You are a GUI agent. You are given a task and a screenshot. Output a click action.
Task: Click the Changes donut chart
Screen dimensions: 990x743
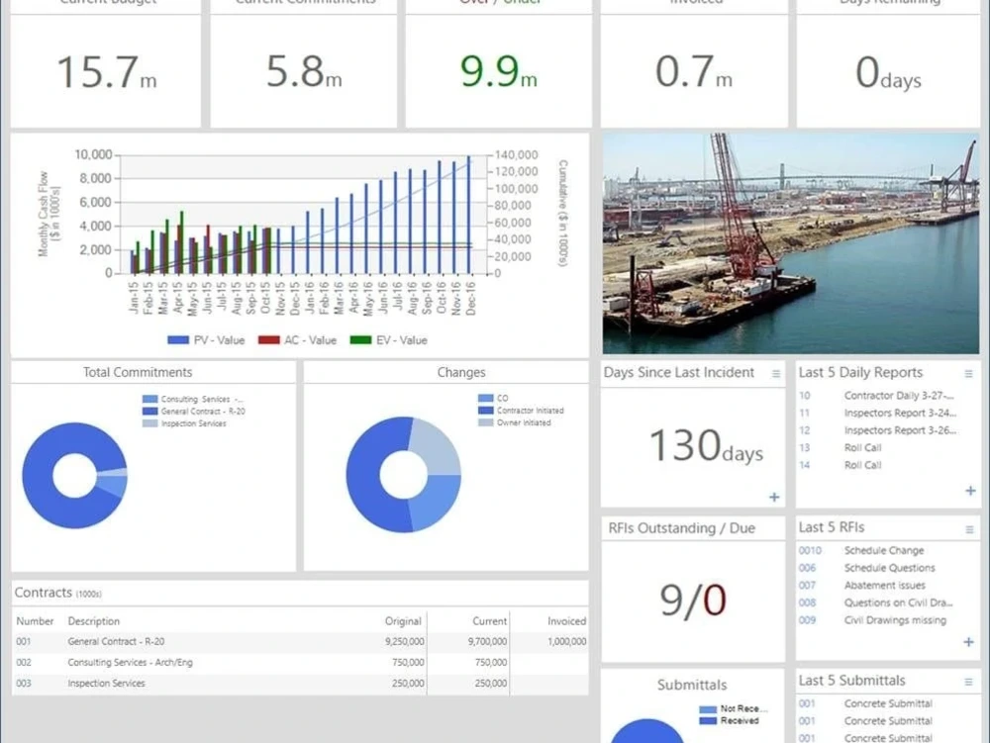pos(404,474)
